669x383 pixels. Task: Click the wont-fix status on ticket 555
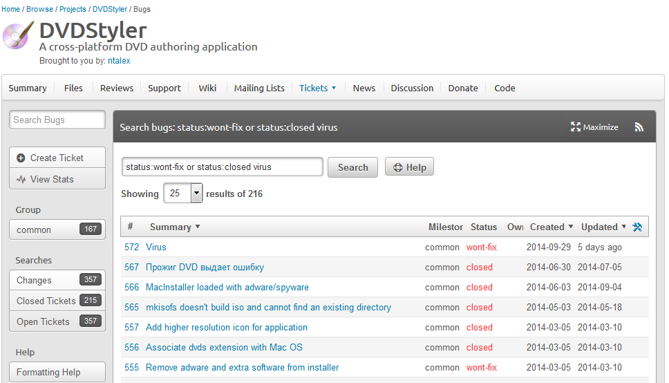481,367
